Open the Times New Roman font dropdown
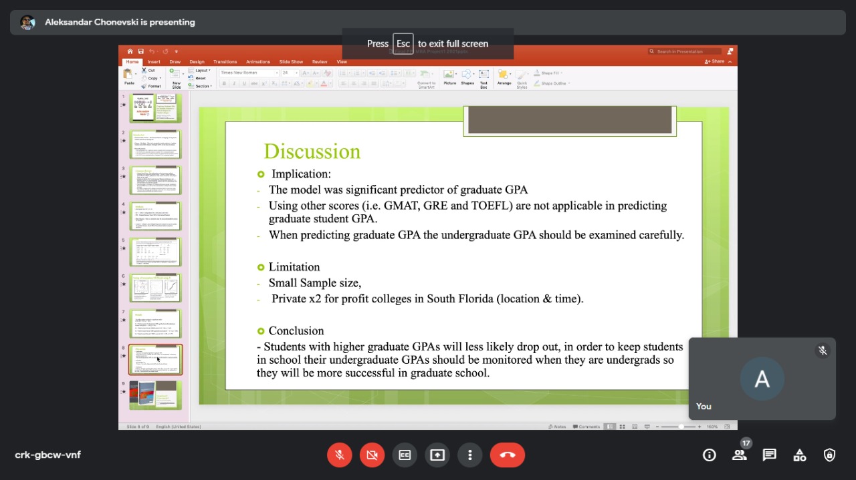Screen dimensions: 856x480 [249, 73]
